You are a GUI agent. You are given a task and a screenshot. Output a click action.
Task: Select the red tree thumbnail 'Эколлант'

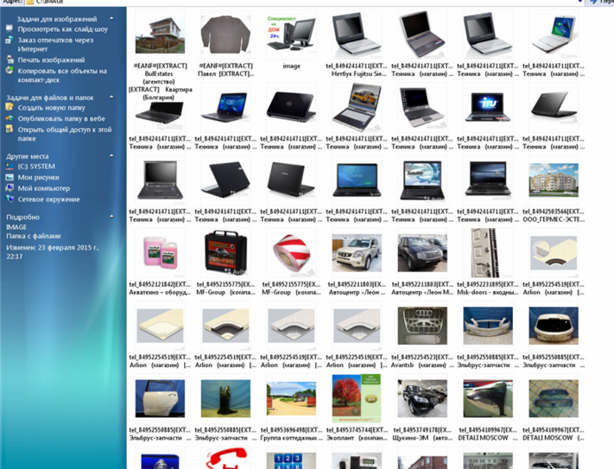point(357,398)
